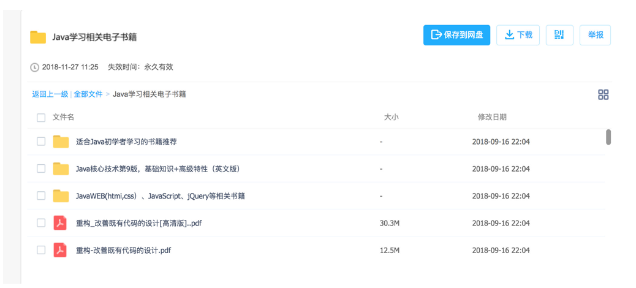The width and height of the screenshot is (636, 288).
Task: Click the 失效时间：永久有效 text
Action: 140,67
